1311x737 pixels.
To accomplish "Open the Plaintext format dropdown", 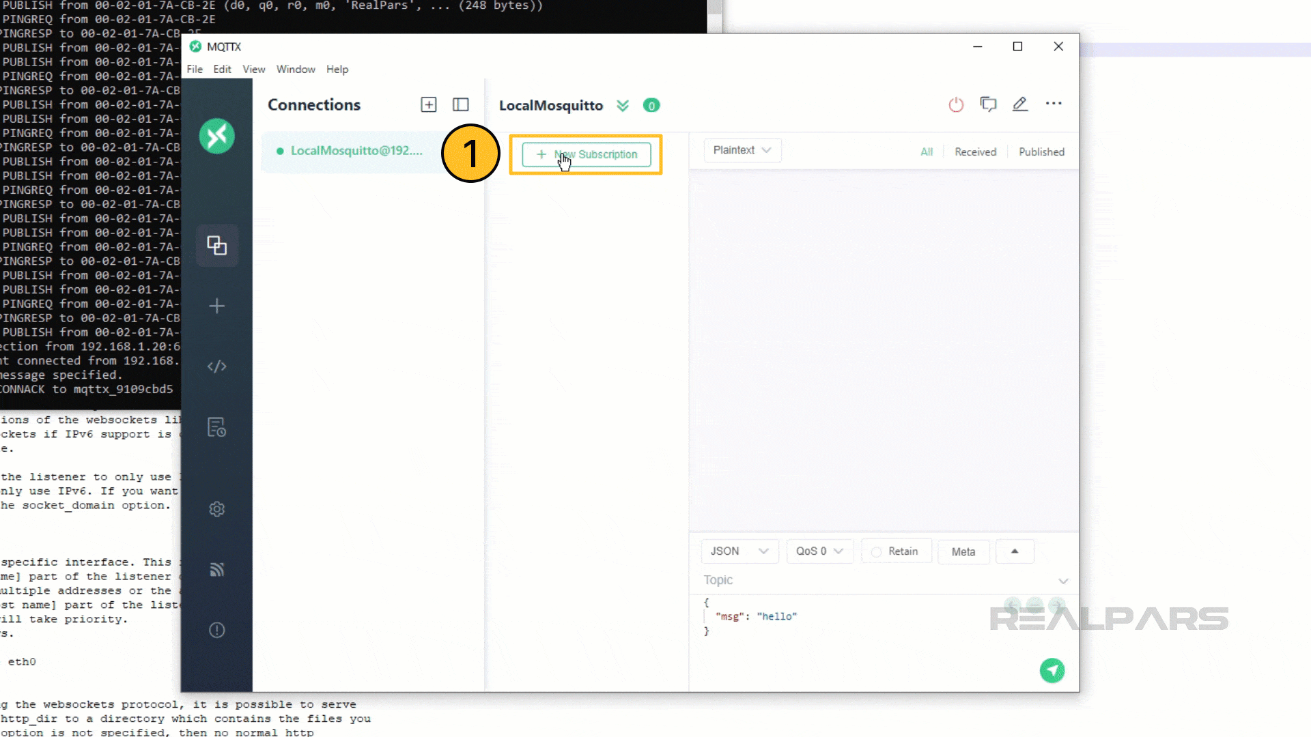I will (742, 150).
